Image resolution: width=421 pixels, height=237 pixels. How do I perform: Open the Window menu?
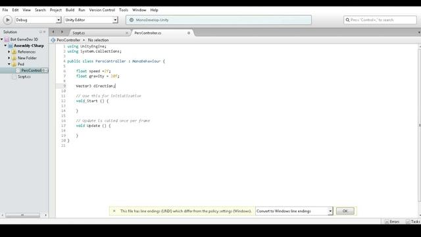(139, 10)
